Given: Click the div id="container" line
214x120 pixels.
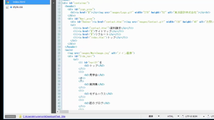Looking at the screenshot, I should click(x=76, y=3).
